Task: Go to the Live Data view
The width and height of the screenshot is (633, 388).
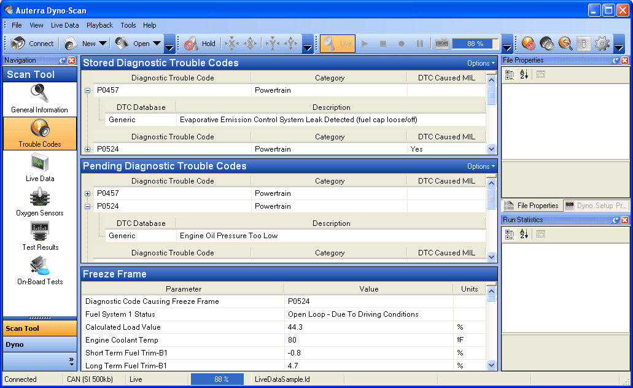Action: 40,168
